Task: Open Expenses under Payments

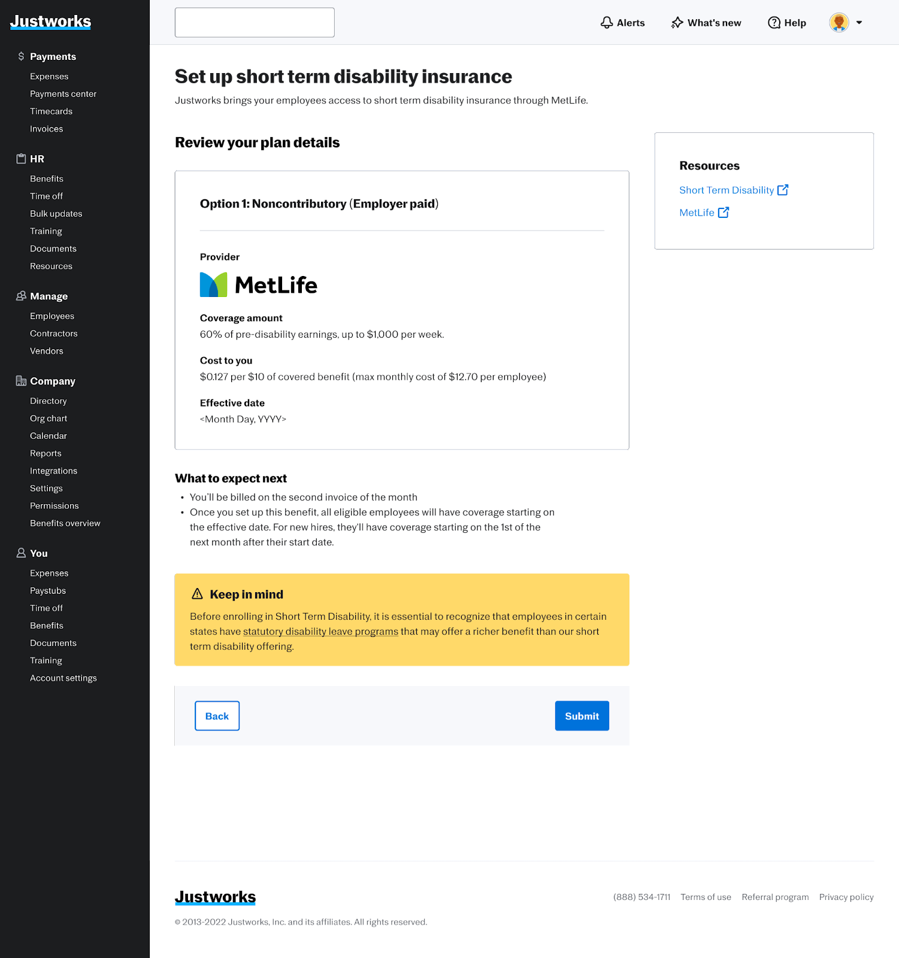Action: (x=49, y=76)
